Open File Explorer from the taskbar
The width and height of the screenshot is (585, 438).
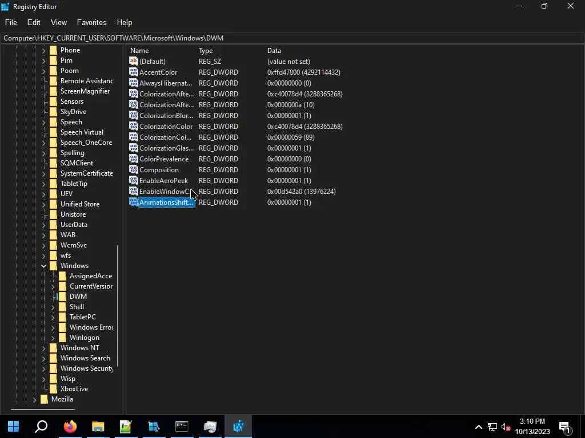pos(98,426)
